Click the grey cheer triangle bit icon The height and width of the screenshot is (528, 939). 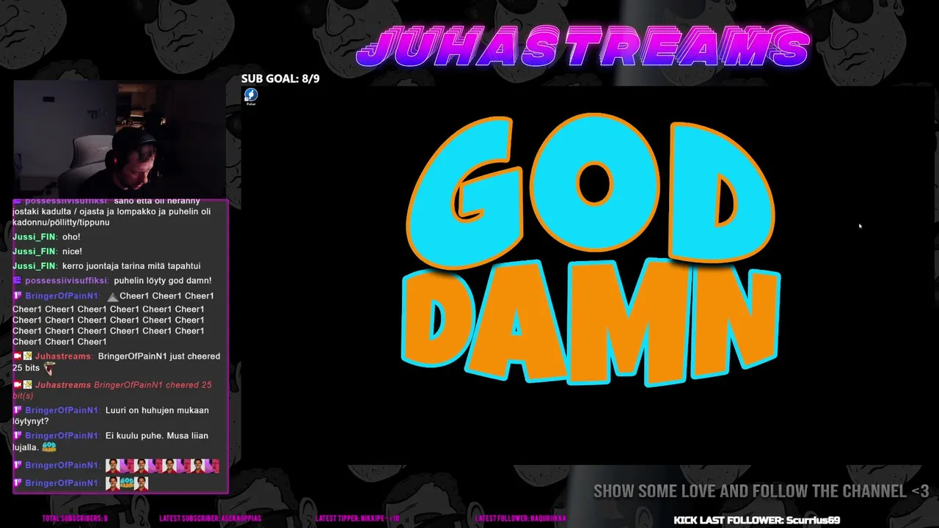[x=112, y=297]
